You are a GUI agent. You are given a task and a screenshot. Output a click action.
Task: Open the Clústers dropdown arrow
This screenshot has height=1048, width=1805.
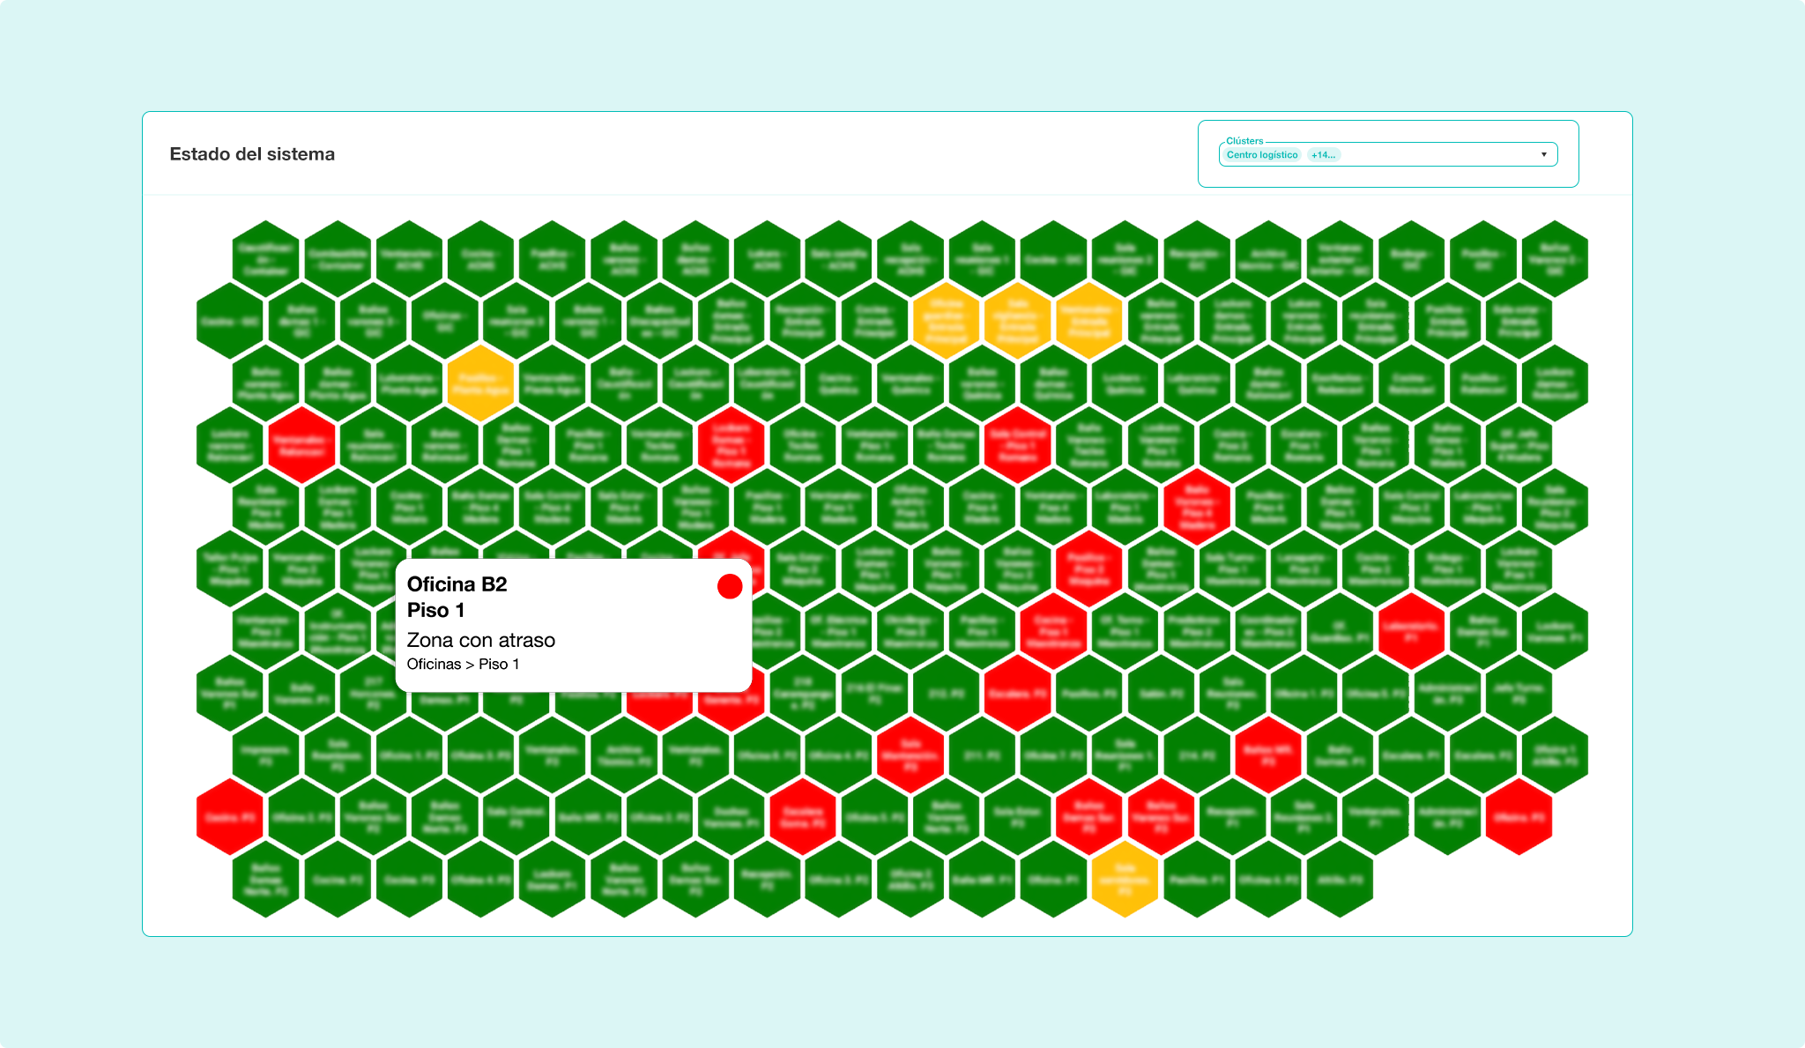pos(1543,155)
